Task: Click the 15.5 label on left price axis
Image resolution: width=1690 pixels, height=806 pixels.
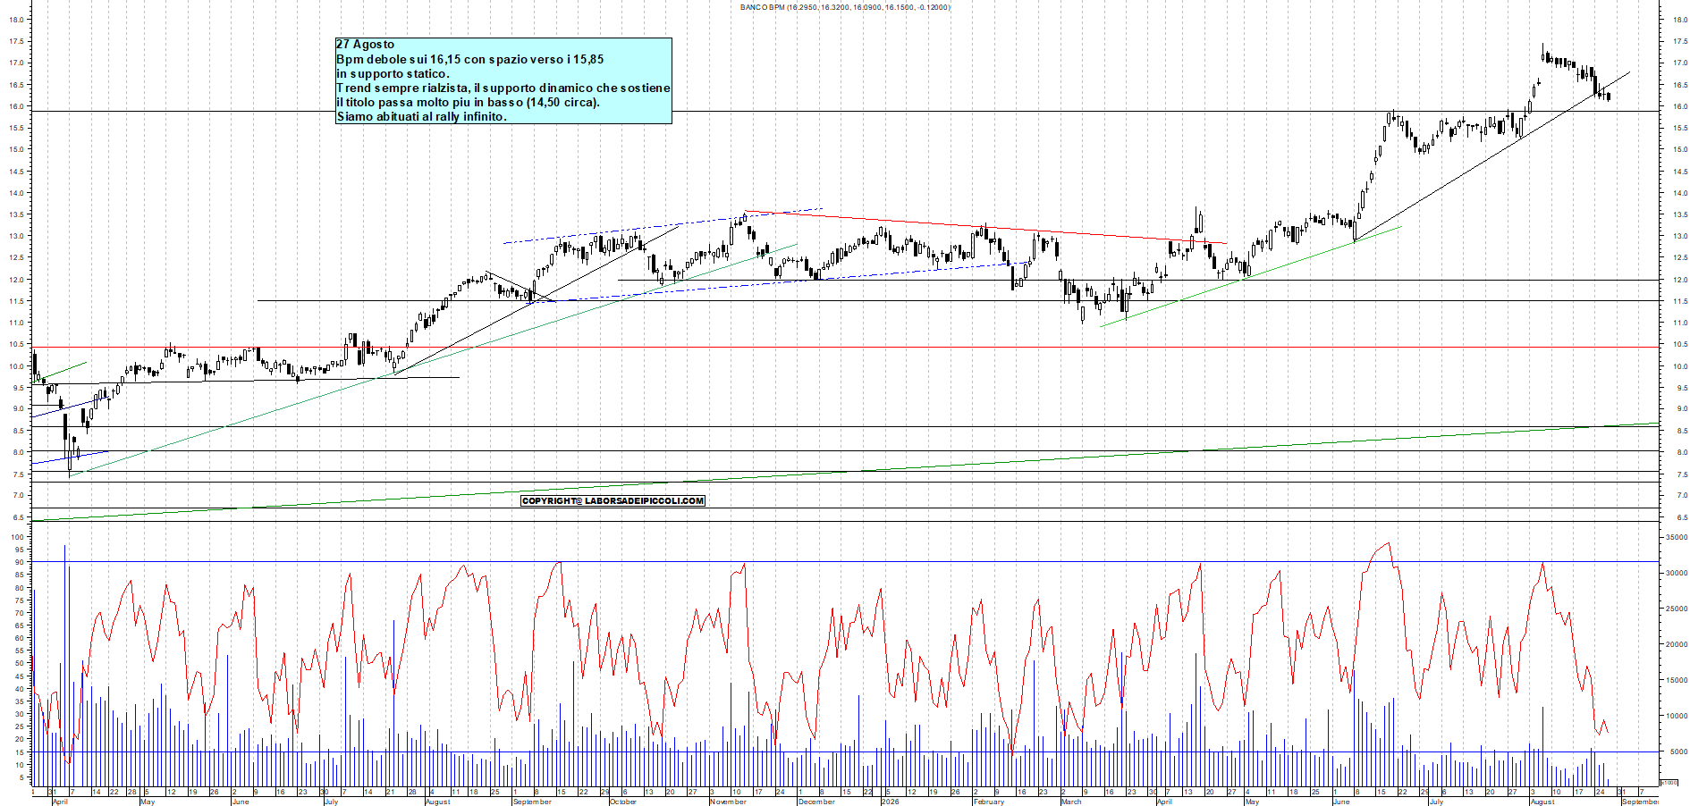Action: pos(18,128)
